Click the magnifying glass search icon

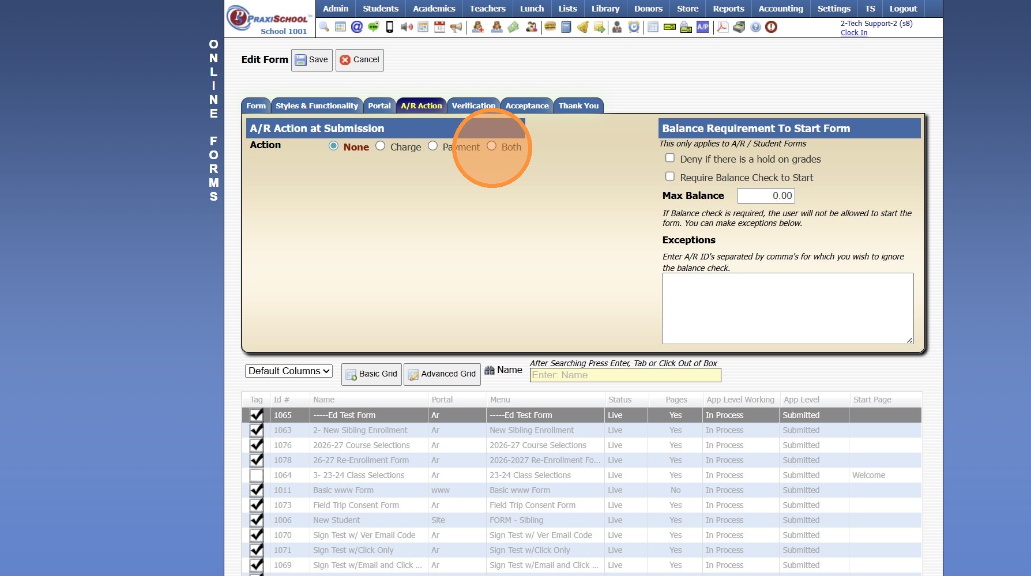point(324,27)
